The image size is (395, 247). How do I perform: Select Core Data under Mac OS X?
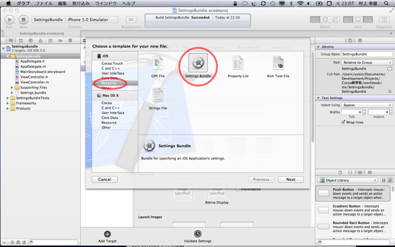click(x=110, y=118)
